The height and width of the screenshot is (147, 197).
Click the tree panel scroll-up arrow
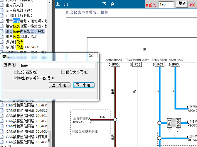tap(49, 3)
